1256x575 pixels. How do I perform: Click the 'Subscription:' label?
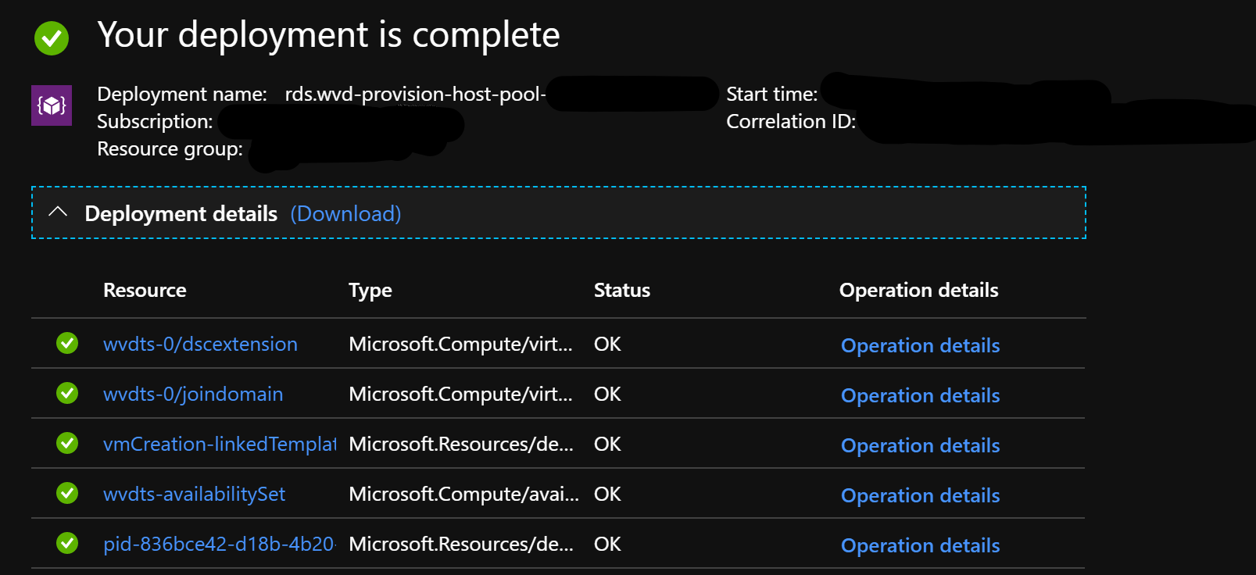click(x=155, y=121)
